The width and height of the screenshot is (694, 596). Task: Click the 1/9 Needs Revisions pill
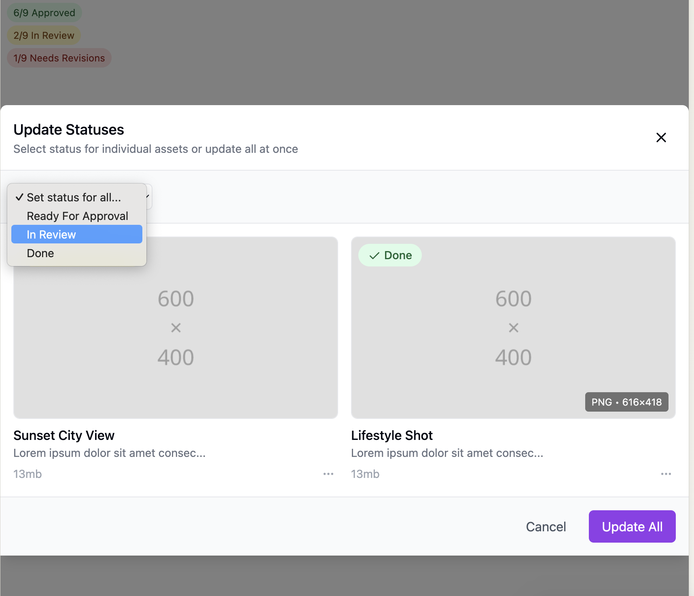click(59, 58)
